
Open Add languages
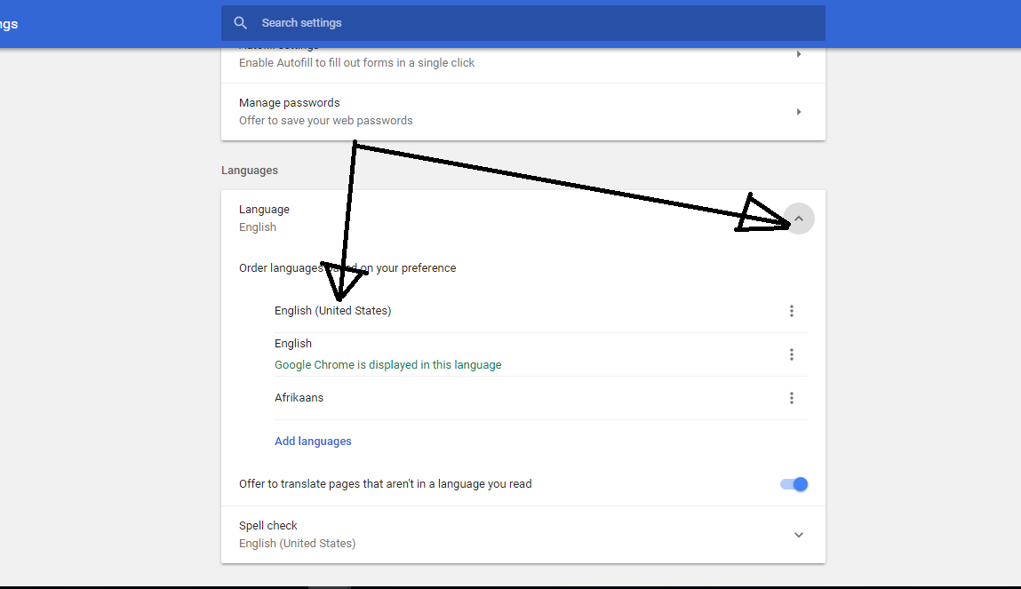(313, 441)
